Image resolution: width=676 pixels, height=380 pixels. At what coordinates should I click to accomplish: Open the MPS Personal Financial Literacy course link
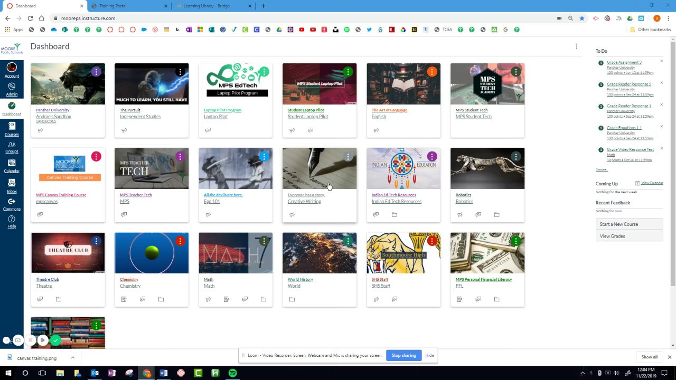[x=484, y=279]
